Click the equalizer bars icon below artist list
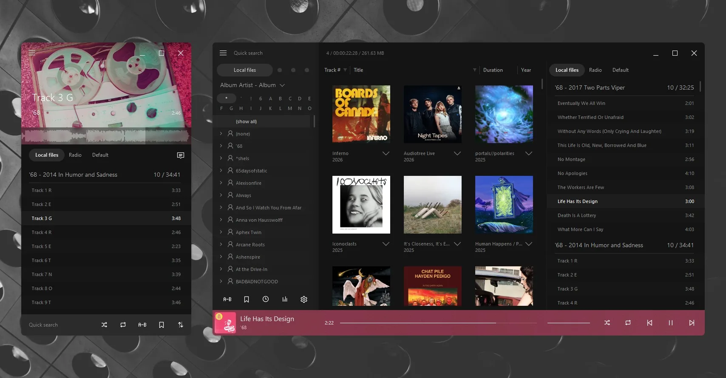 (285, 299)
